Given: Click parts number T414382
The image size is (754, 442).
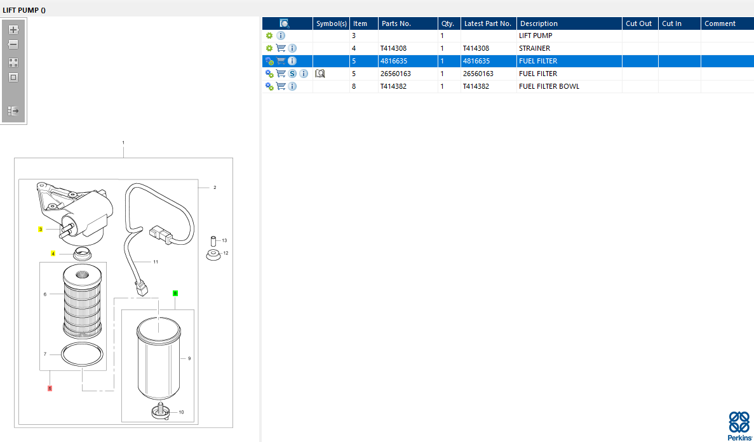Looking at the screenshot, I should [393, 86].
